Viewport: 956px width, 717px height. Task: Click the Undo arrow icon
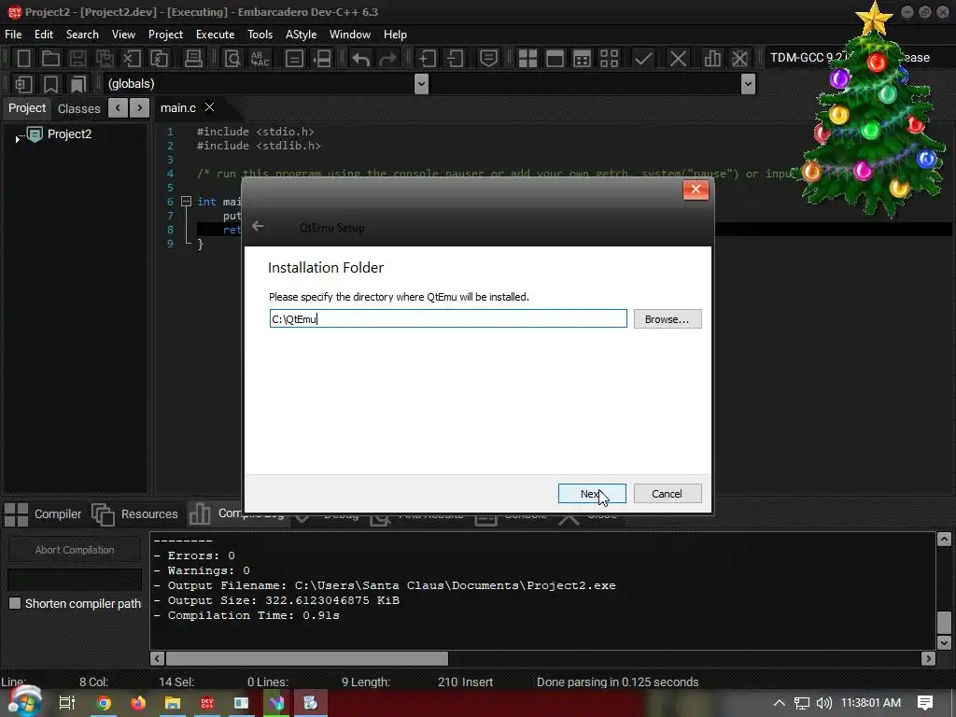point(360,59)
